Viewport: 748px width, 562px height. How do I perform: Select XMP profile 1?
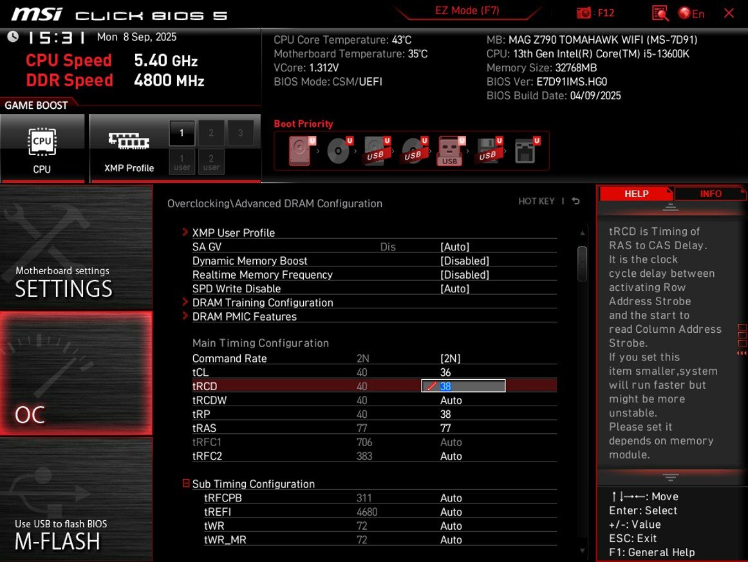click(x=182, y=133)
